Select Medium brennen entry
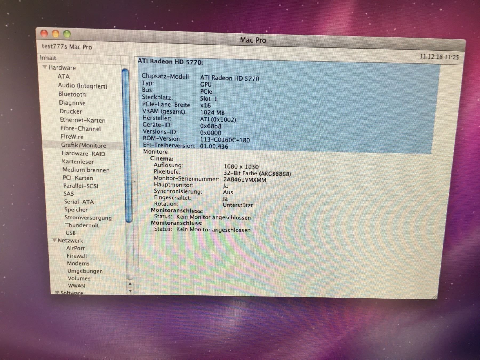The image size is (480, 360). coord(86,170)
